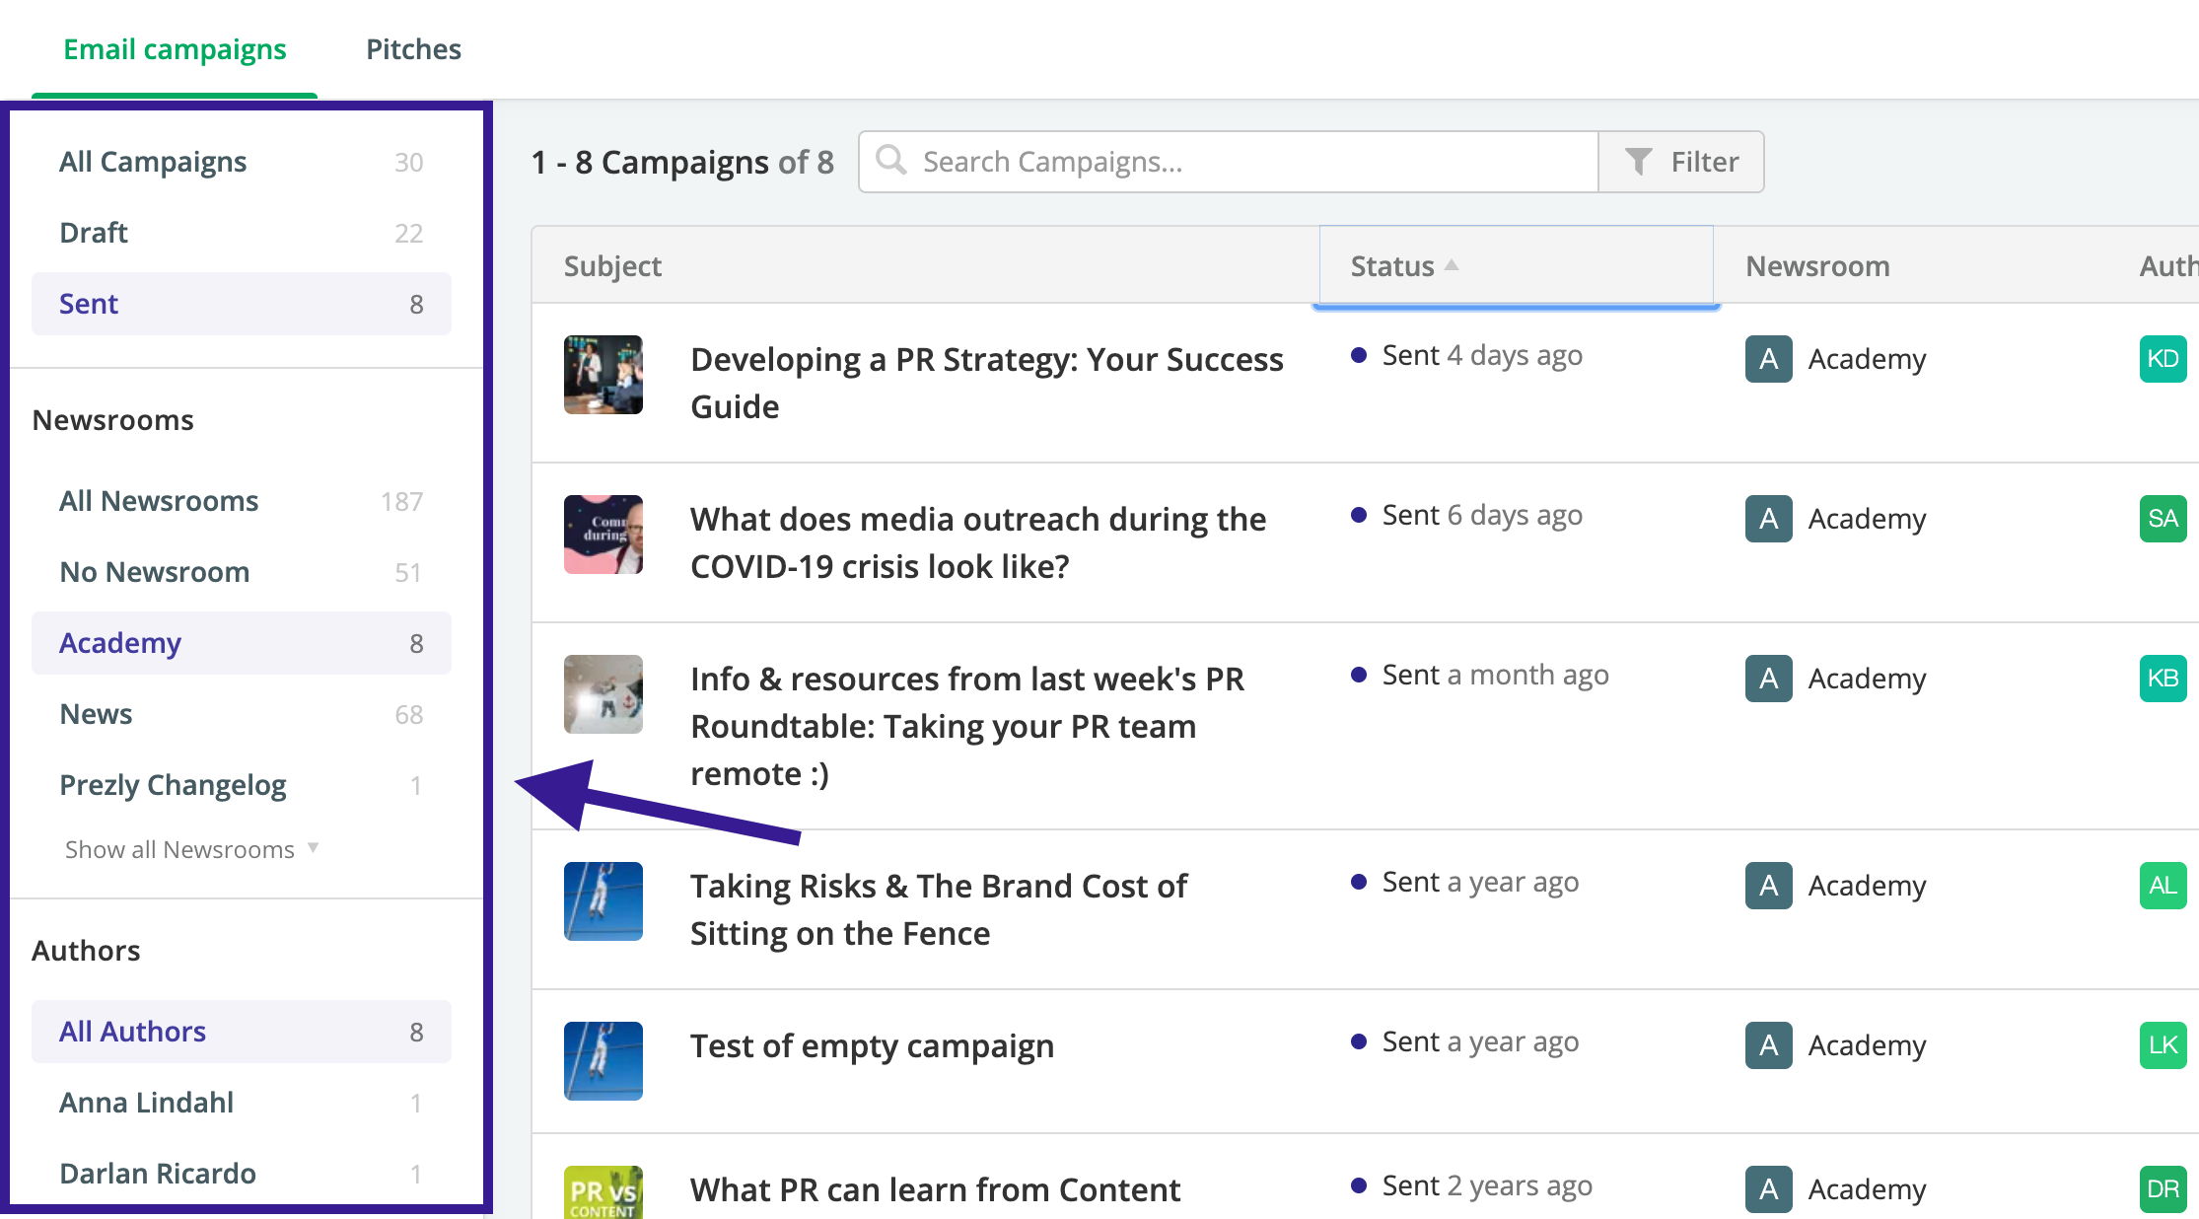Click Academy label in COVID-19 row
Image resolution: width=2199 pixels, height=1219 pixels.
coord(1867,519)
